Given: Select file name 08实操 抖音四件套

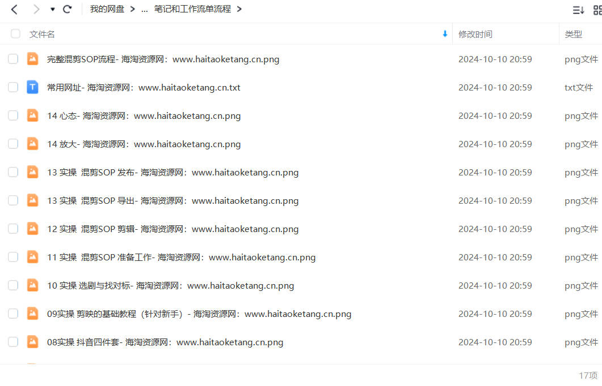Looking at the screenshot, I should click(165, 343).
